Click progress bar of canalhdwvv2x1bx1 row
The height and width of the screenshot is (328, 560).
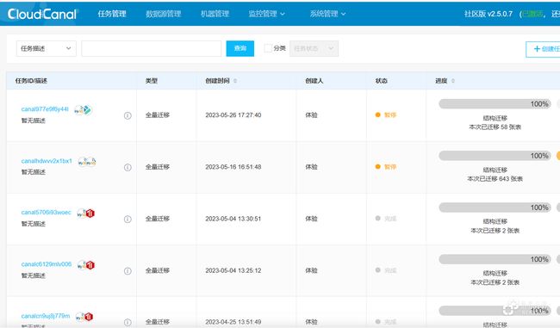click(495, 156)
